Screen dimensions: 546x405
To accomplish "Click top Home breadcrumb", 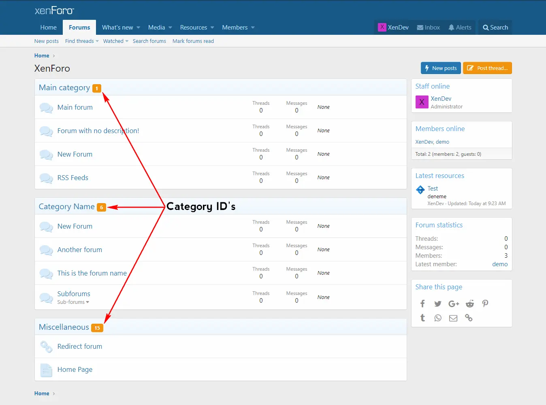I will (42, 56).
